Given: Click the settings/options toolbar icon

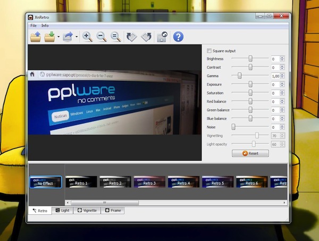Looking at the screenshot, I should 162,37.
